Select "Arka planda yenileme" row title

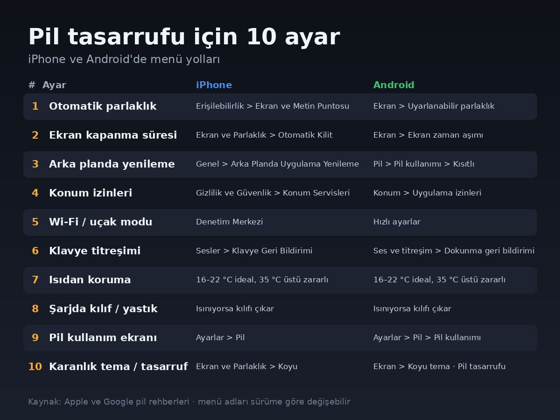coord(112,164)
